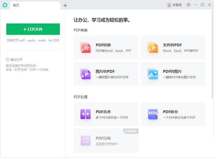Open the 文件转PDF card title
Screen dimensions: 214x158
coord(172,45)
